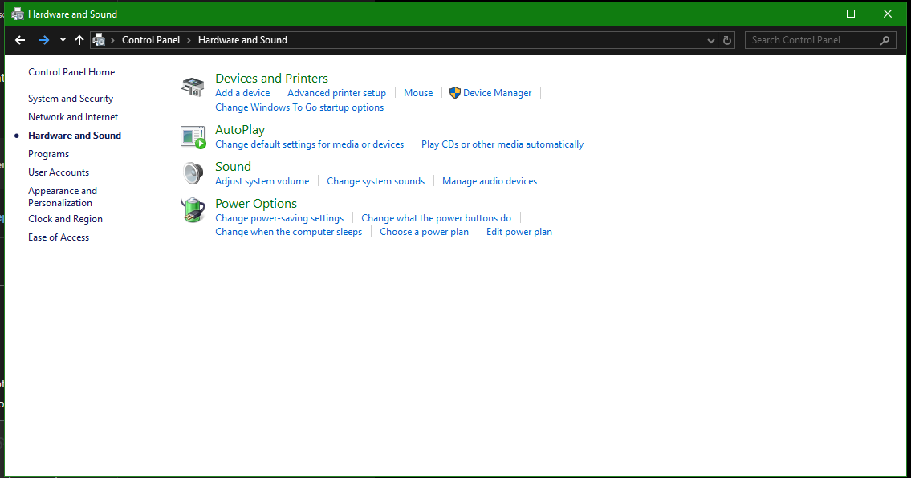
Task: Click Edit power plan
Action: [519, 232]
